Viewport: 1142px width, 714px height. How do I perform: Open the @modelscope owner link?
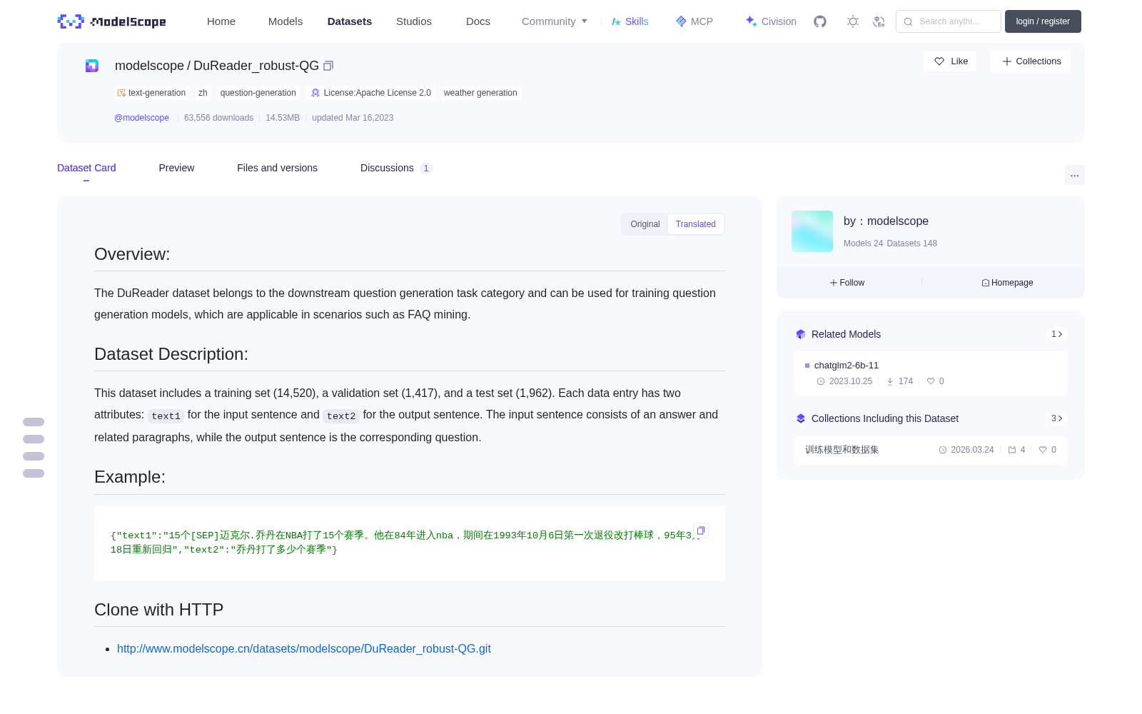141,118
